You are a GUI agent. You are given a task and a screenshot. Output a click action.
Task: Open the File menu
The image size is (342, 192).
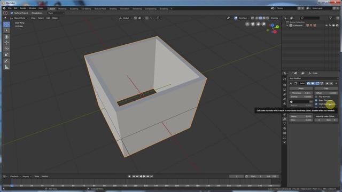click(x=10, y=9)
